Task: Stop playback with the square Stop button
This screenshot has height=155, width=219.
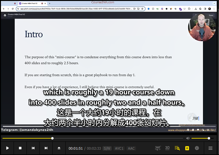Action: (20, 148)
